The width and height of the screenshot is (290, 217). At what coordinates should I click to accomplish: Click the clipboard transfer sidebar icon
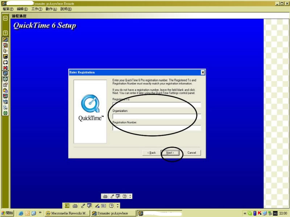click(x=5, y=90)
